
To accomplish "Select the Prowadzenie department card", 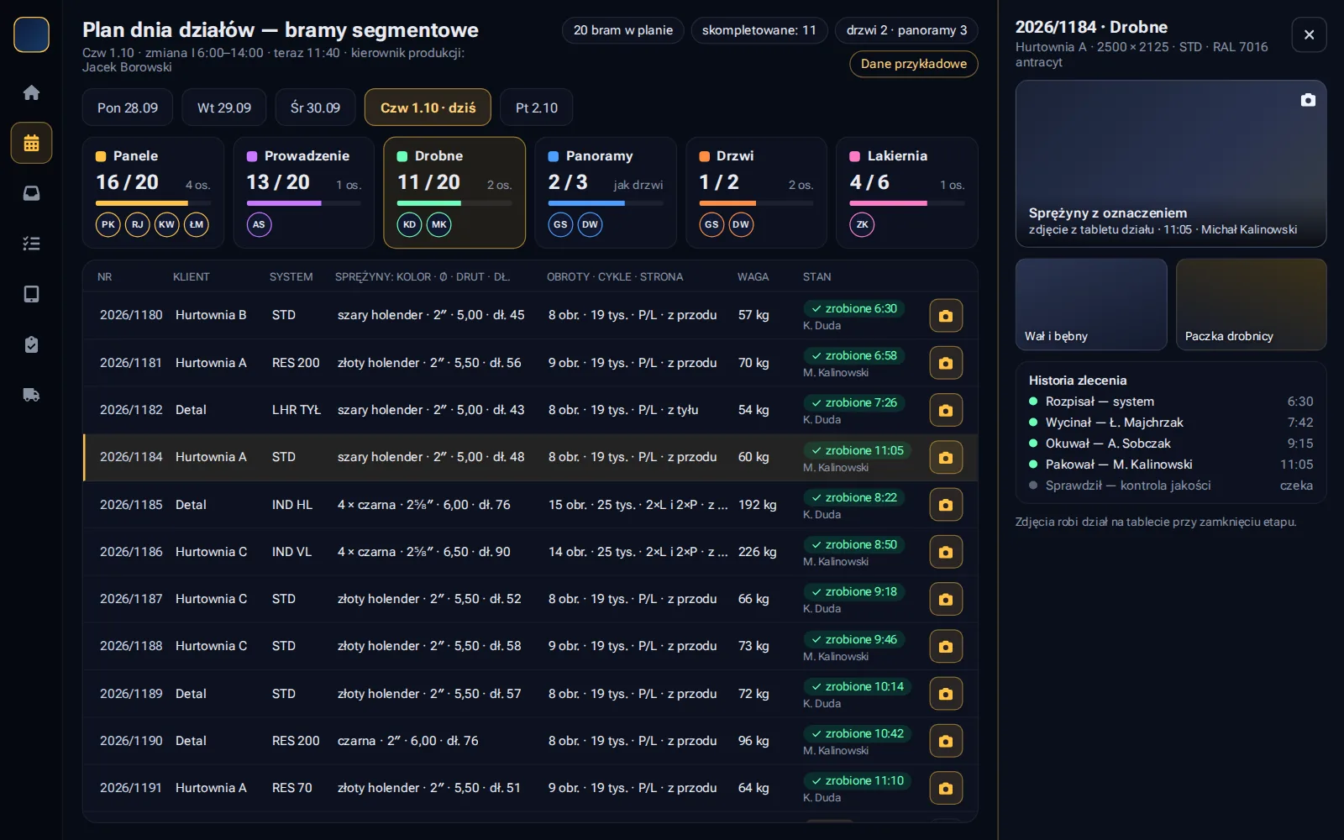I will pyautogui.click(x=303, y=192).
